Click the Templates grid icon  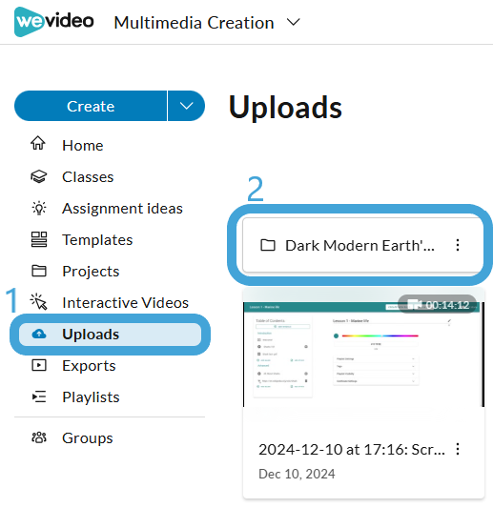coord(39,239)
